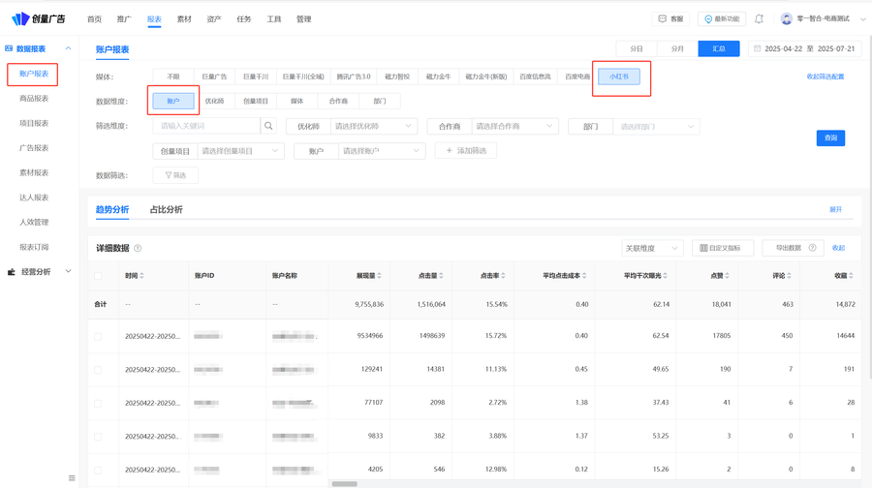Screen dimensions: 872x488
Task: Sort by 点击量 column arrows
Action: pos(441,276)
